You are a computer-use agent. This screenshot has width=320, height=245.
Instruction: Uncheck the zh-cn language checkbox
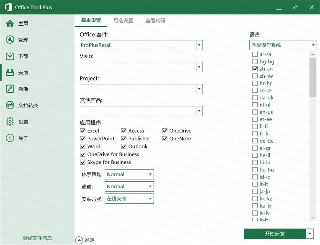[255, 69]
